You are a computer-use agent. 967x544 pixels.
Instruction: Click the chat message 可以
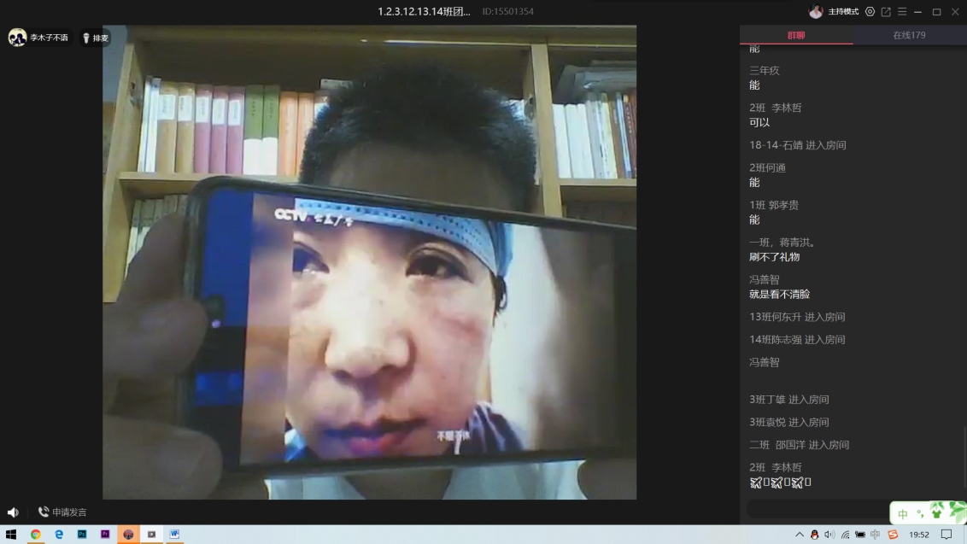[x=759, y=123]
